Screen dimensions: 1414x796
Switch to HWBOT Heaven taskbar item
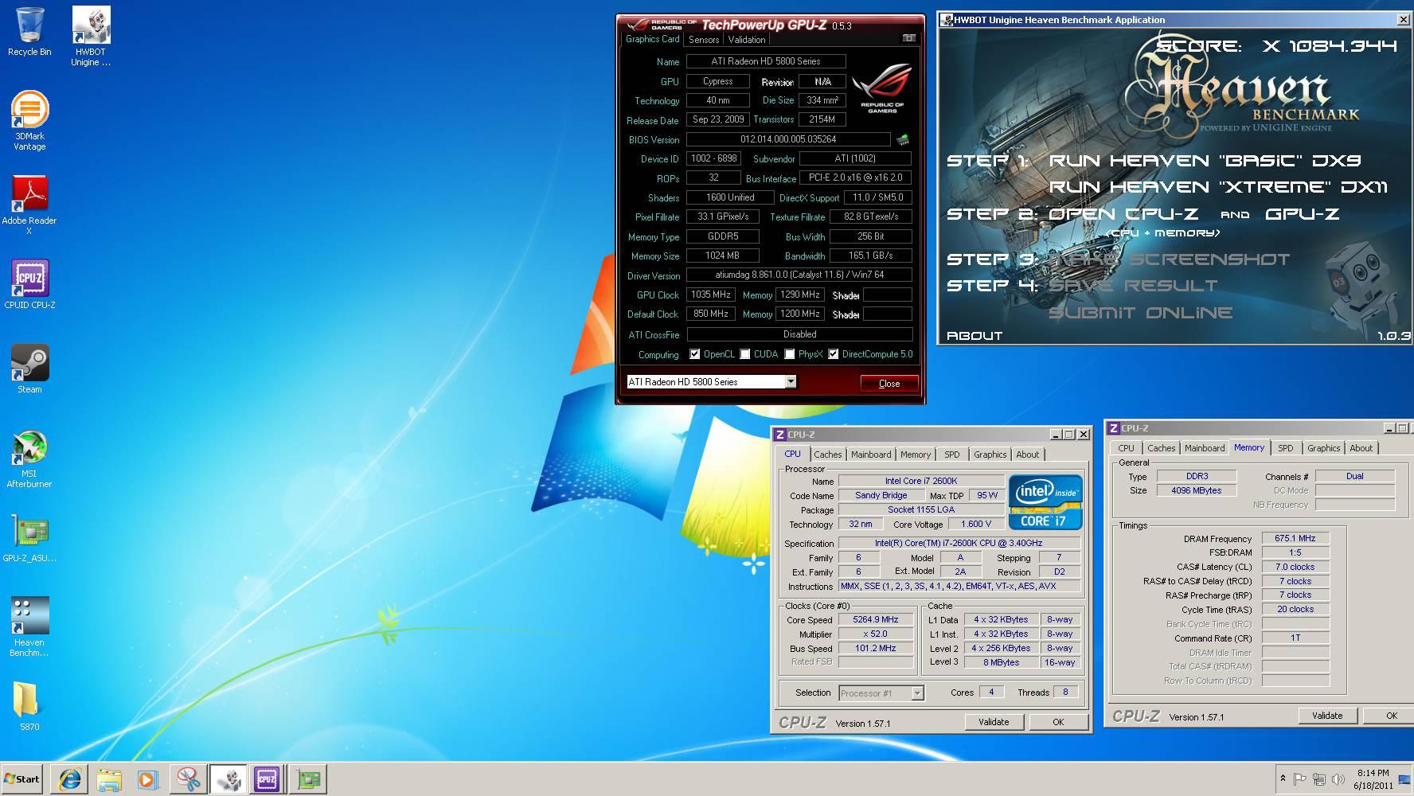point(228,779)
